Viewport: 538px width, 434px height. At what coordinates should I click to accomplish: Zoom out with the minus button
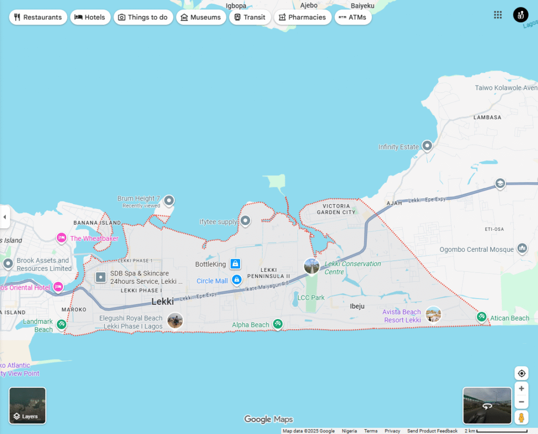tap(522, 402)
